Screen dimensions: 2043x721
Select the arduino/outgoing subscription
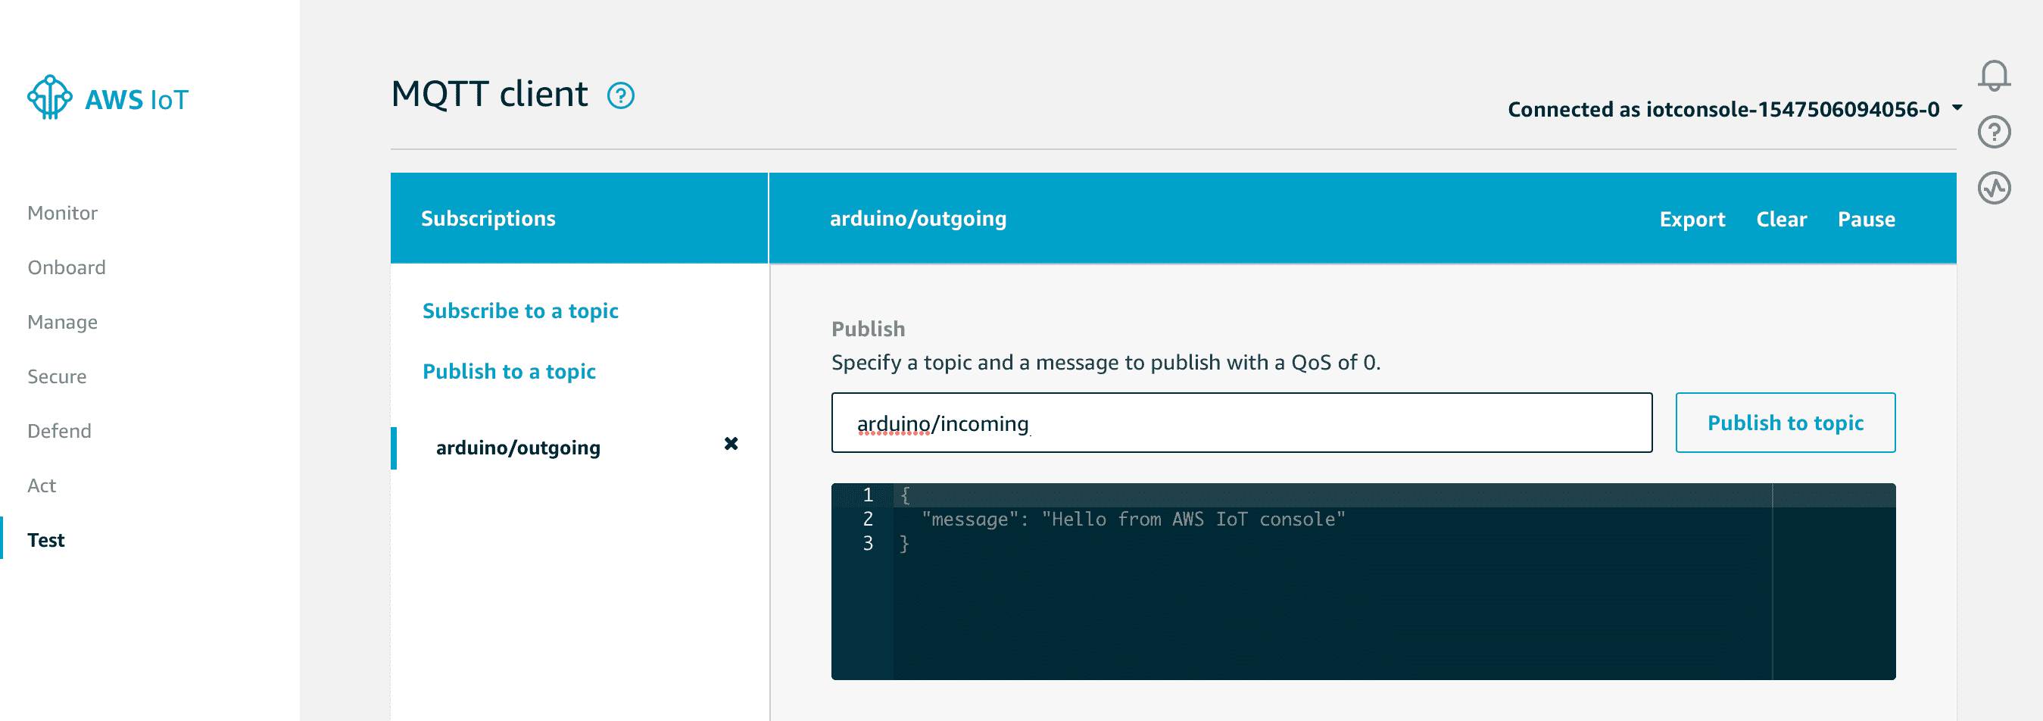click(518, 448)
